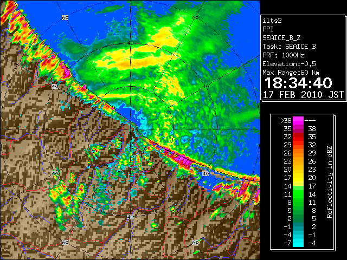Viewport: 347px width, 260px height.
Task: Click the '60' range label at lower-left over land
Action: [65, 242]
